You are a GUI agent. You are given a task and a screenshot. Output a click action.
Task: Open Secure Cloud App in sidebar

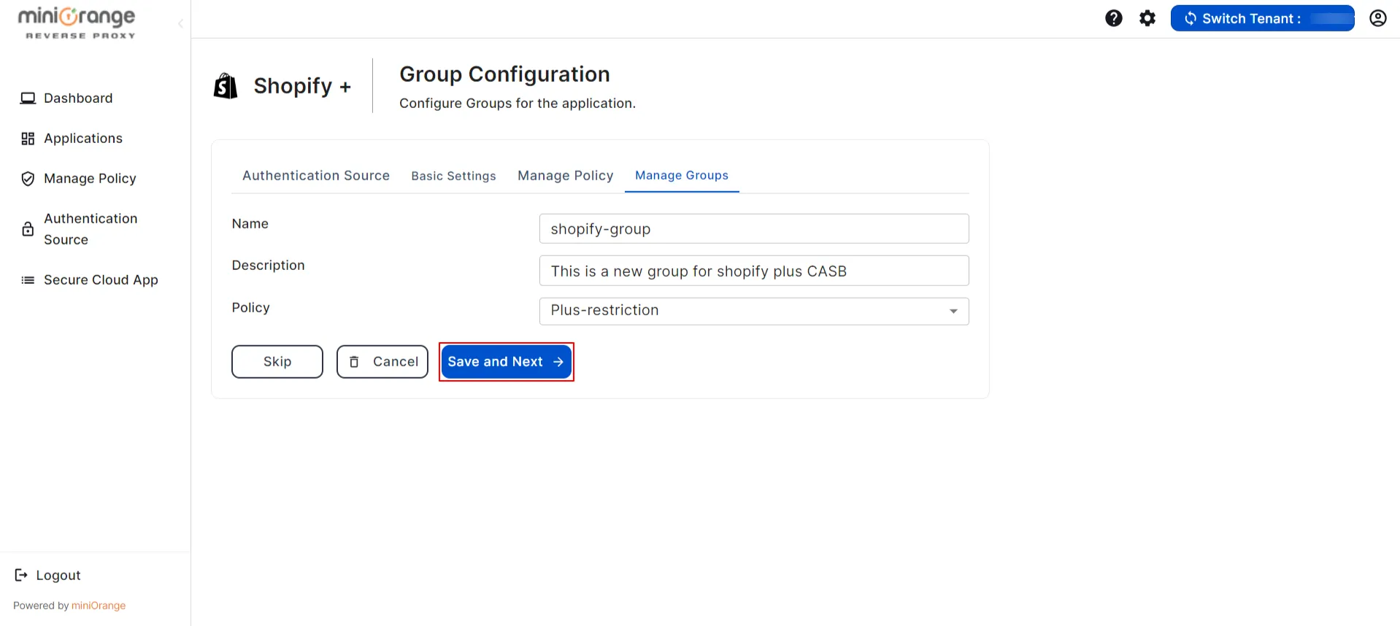101,280
